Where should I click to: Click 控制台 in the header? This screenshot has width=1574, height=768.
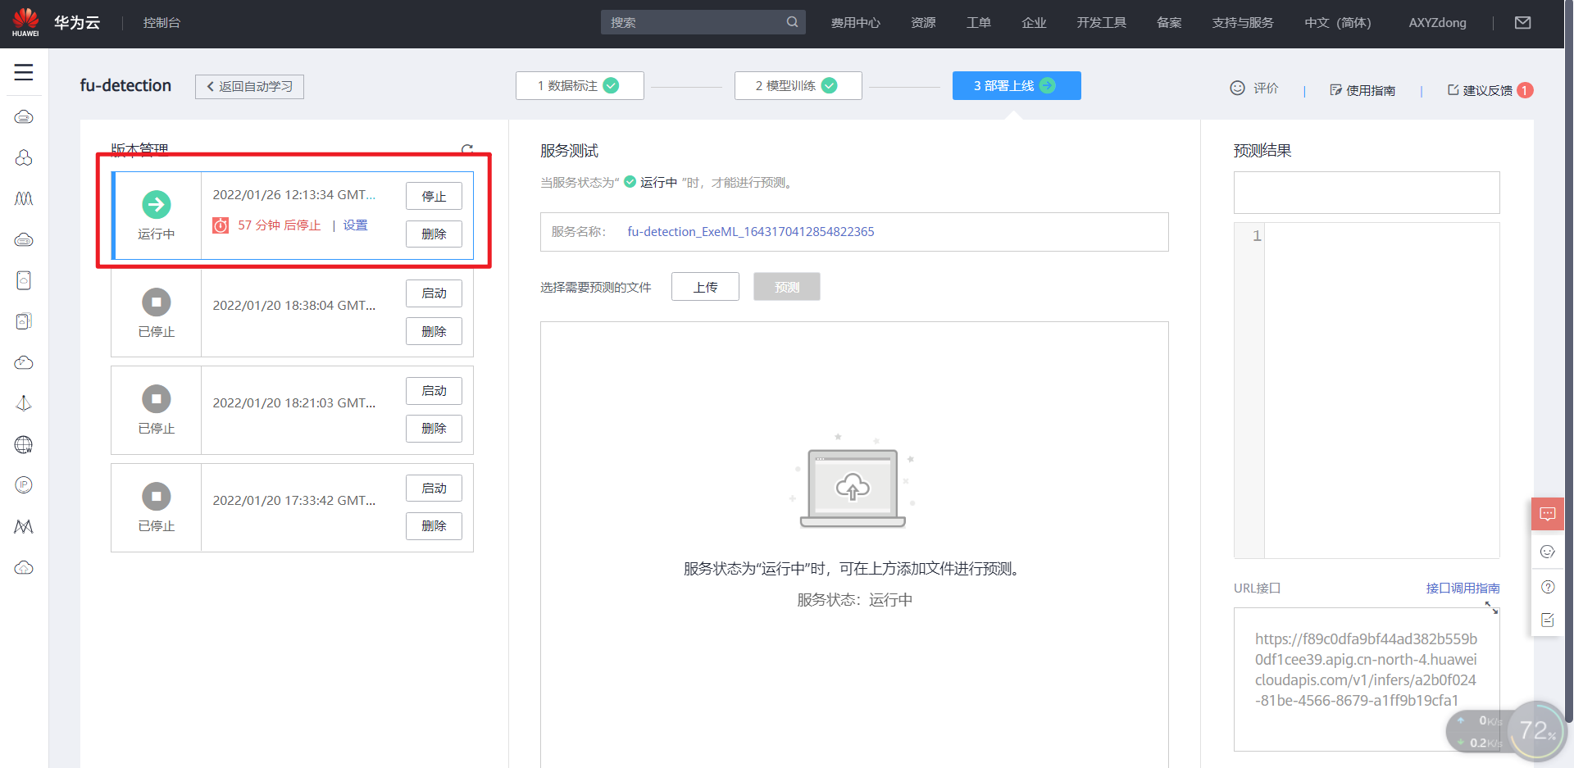coord(161,23)
